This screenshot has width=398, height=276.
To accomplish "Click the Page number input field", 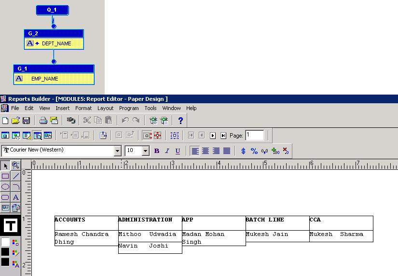I will click(254, 136).
